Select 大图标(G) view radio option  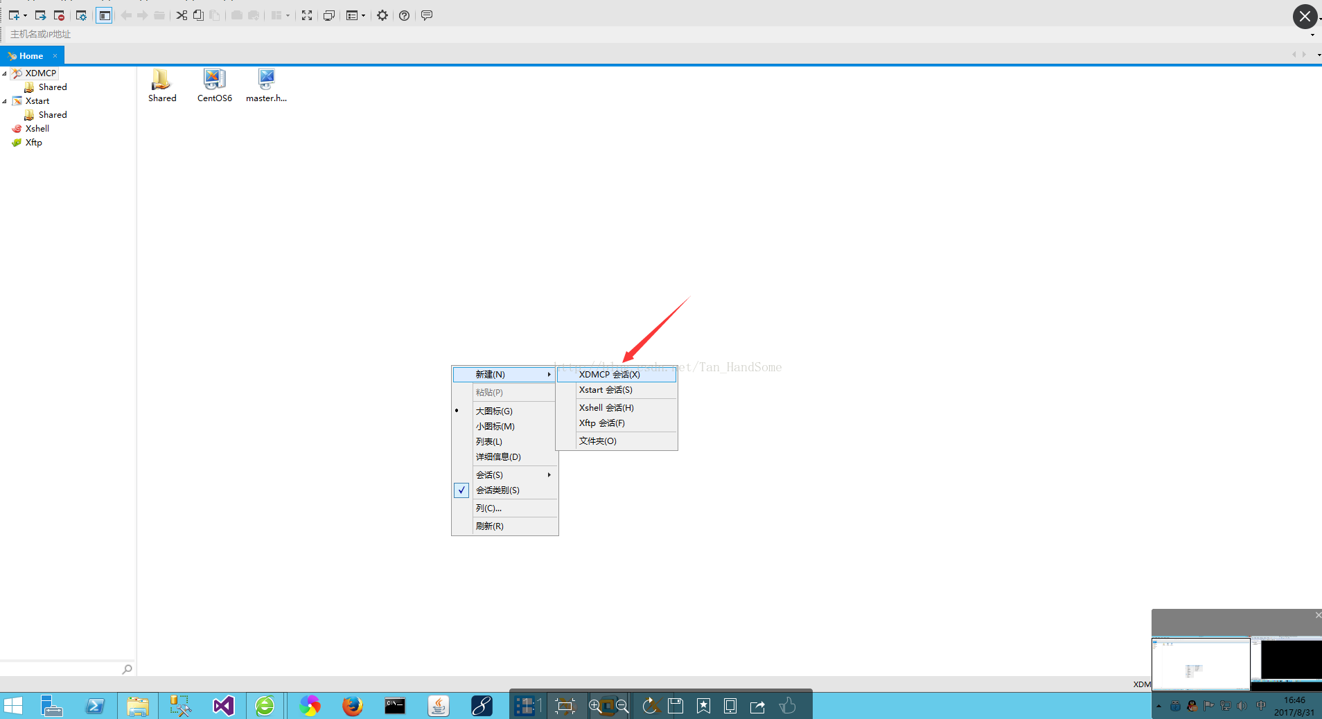[x=504, y=411]
